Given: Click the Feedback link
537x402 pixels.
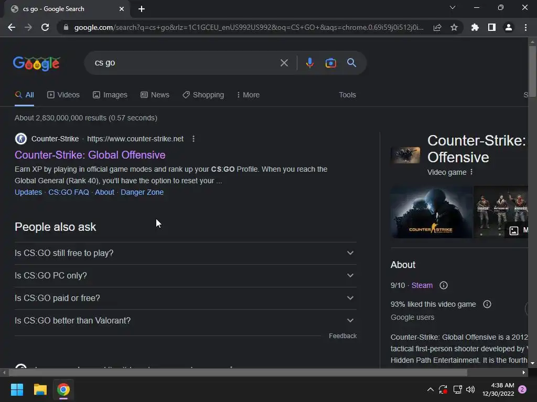Looking at the screenshot, I should pyautogui.click(x=342, y=336).
